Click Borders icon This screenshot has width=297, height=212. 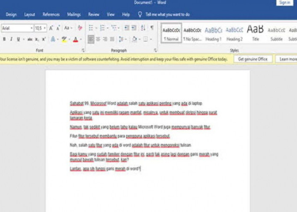pos(146,39)
